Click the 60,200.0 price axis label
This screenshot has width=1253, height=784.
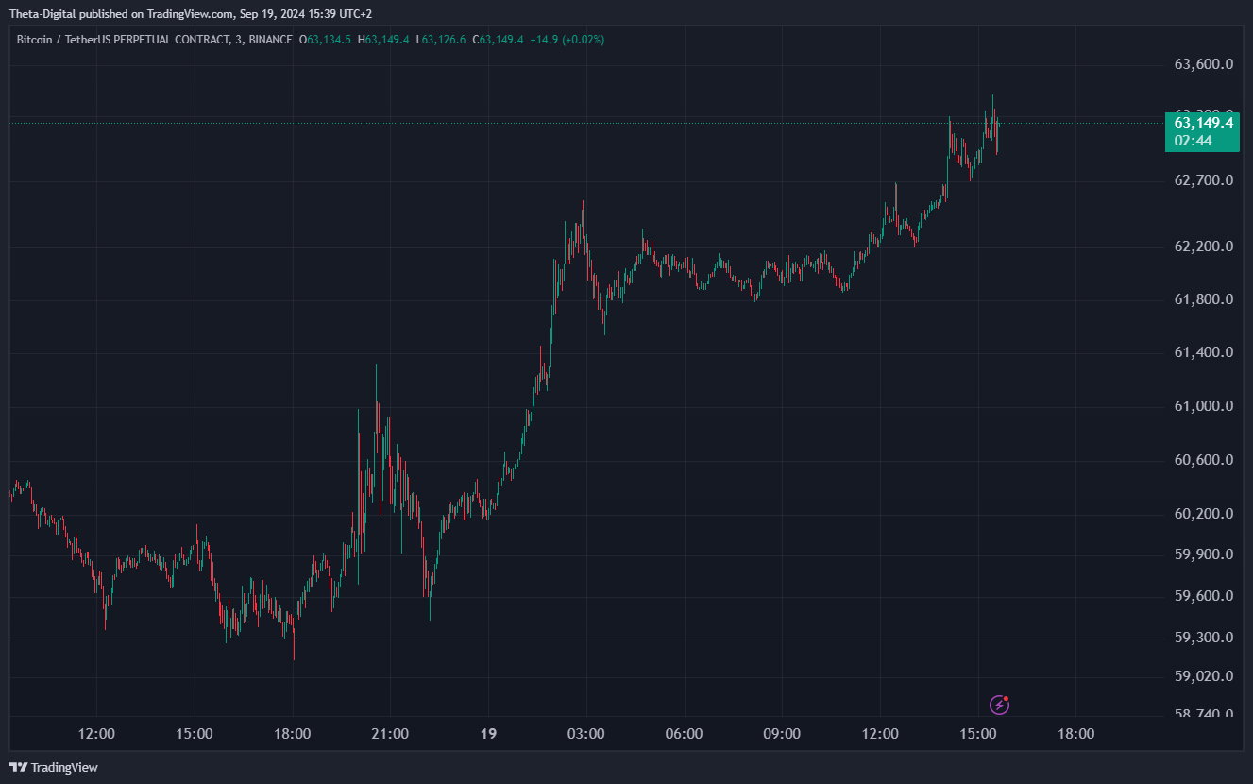(1203, 514)
